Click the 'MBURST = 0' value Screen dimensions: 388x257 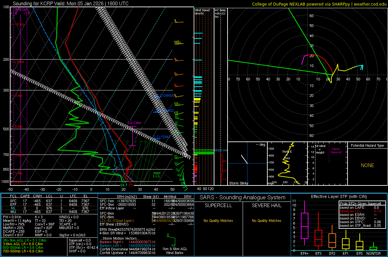(x=69, y=228)
